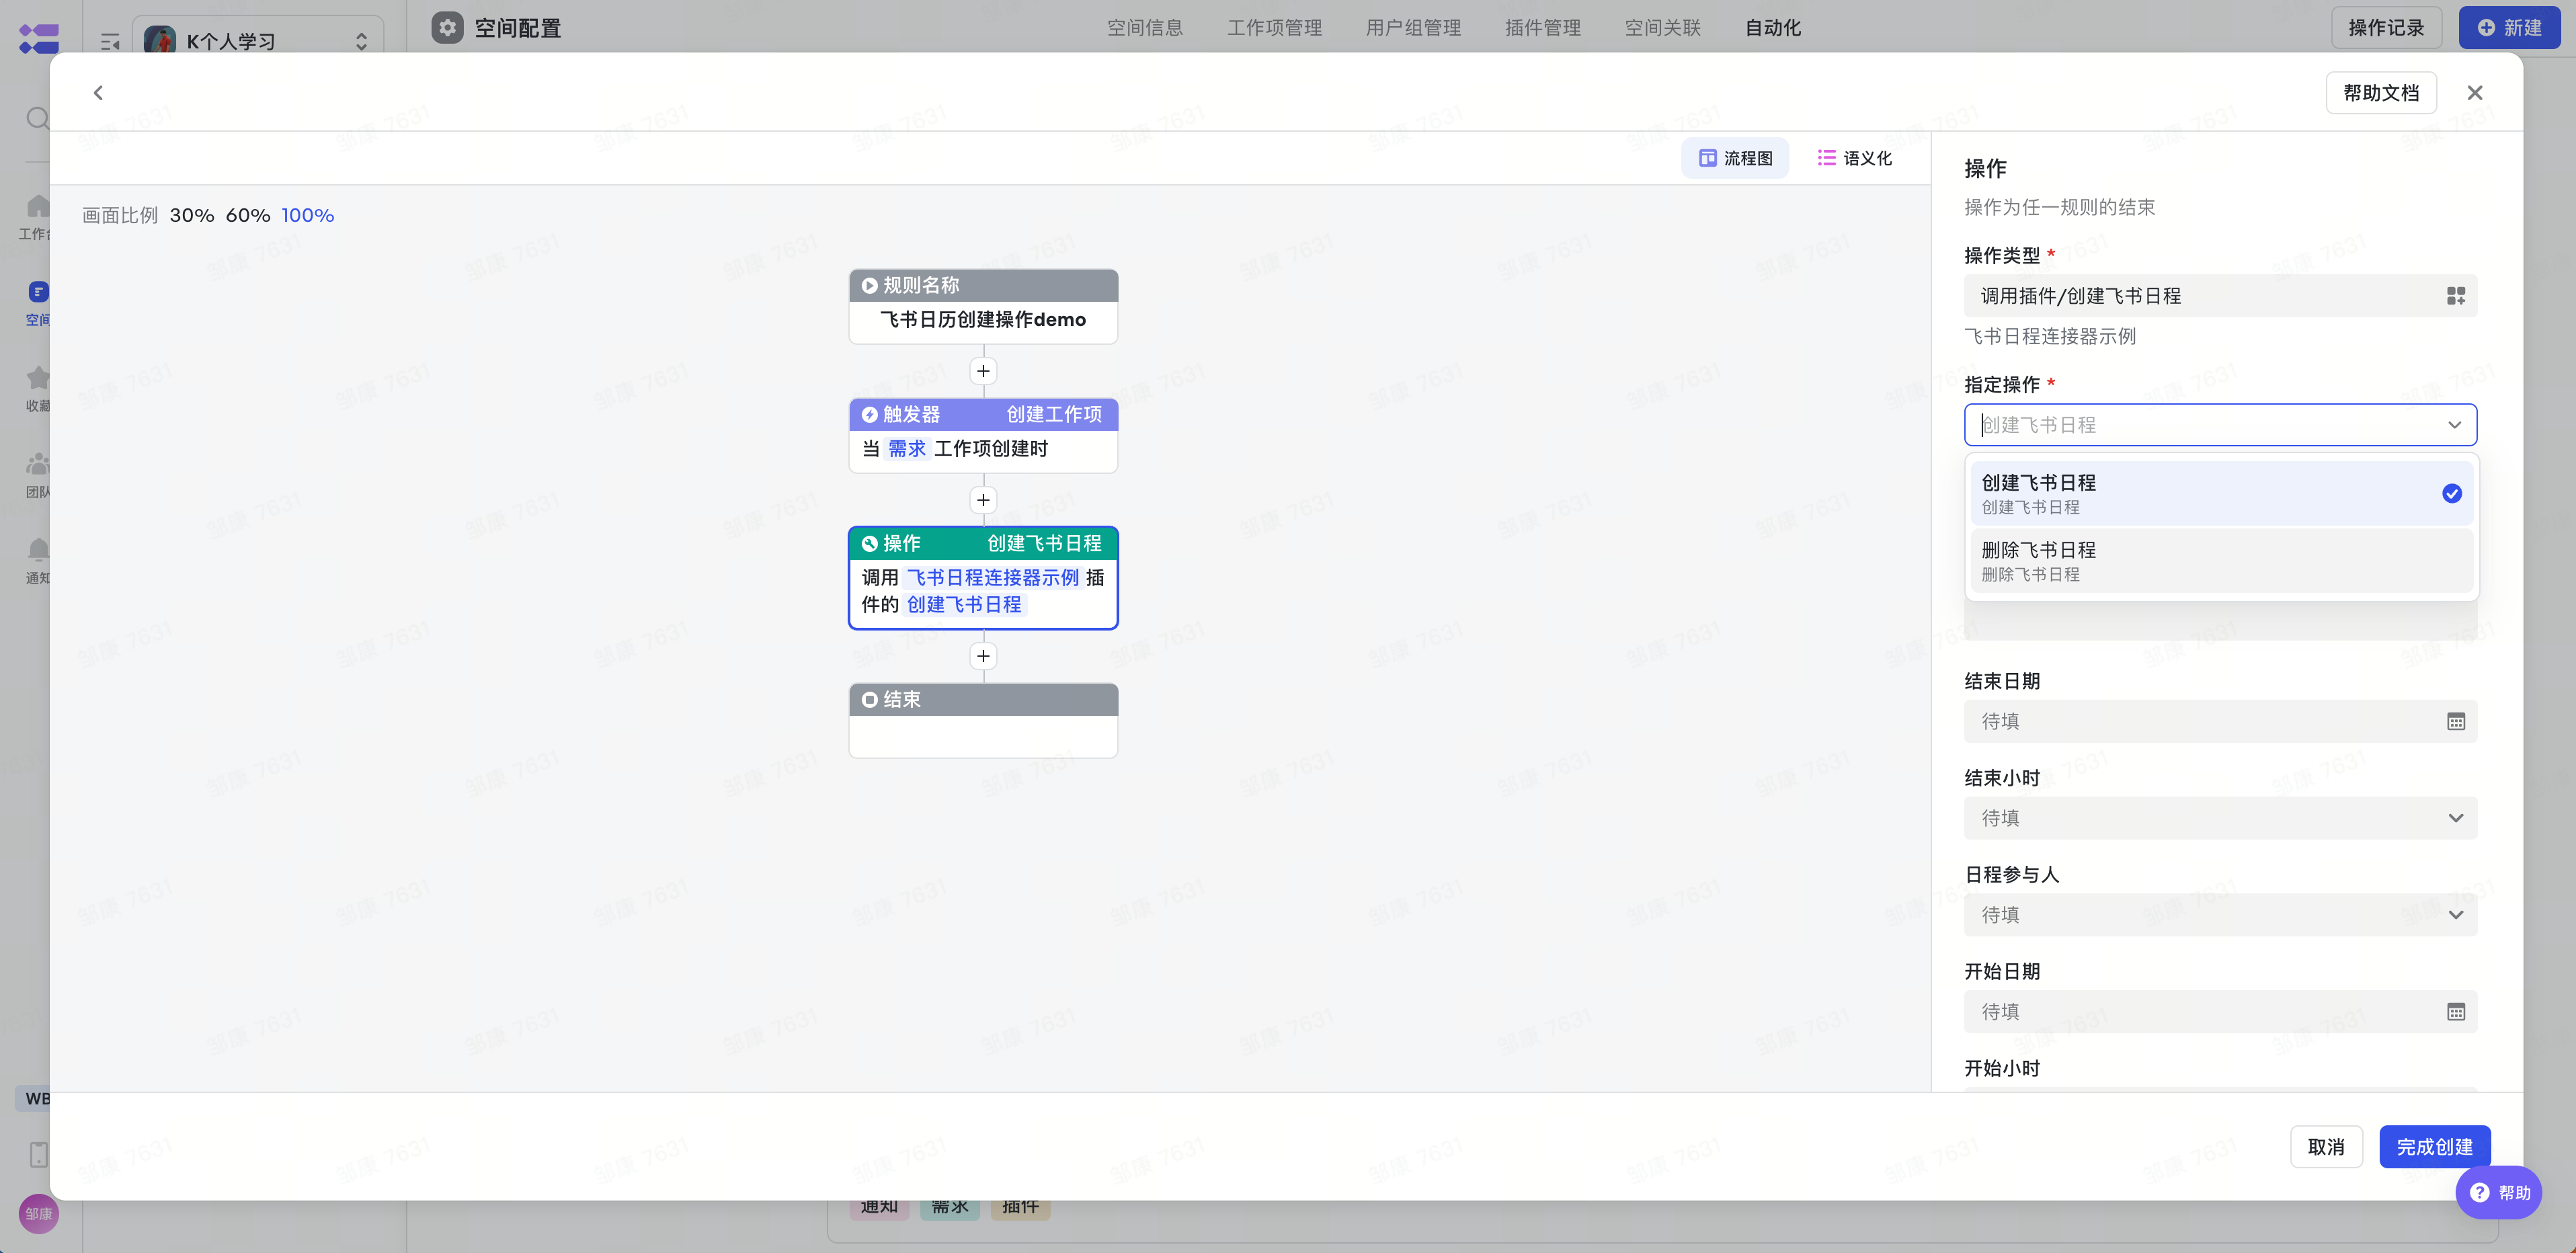Switch to 流程图 flowchart view
The height and width of the screenshot is (1253, 2576).
[x=1735, y=158]
